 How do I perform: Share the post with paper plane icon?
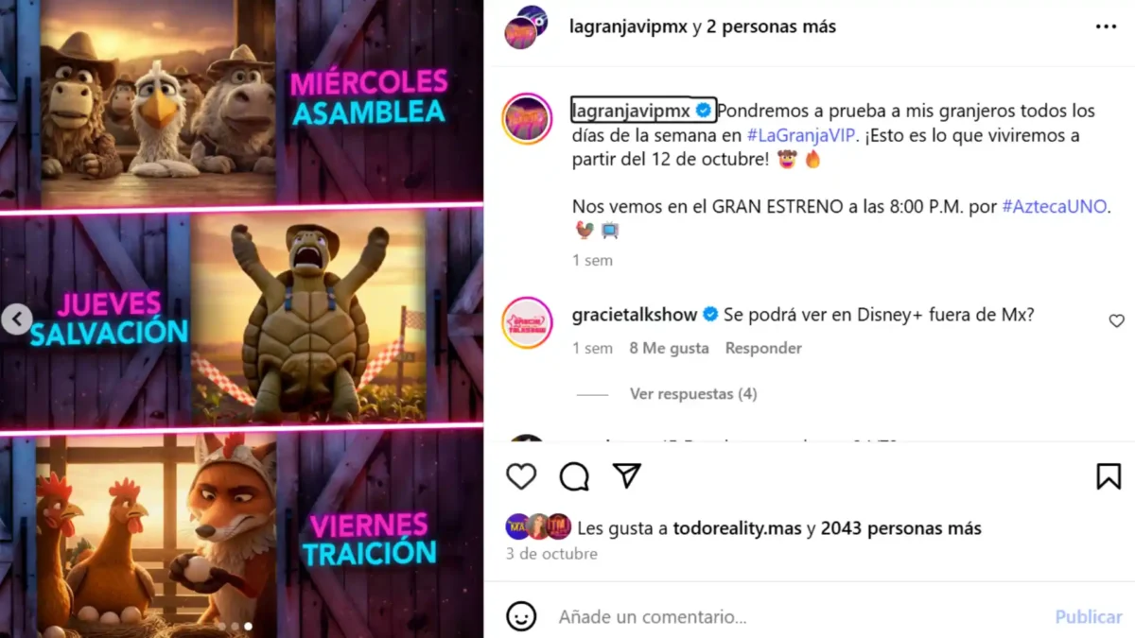tap(627, 475)
